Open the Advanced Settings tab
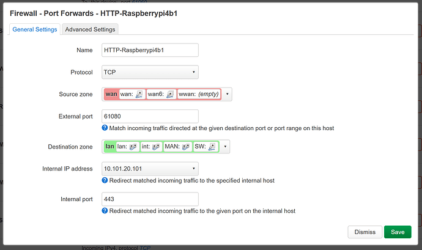 tap(90, 29)
